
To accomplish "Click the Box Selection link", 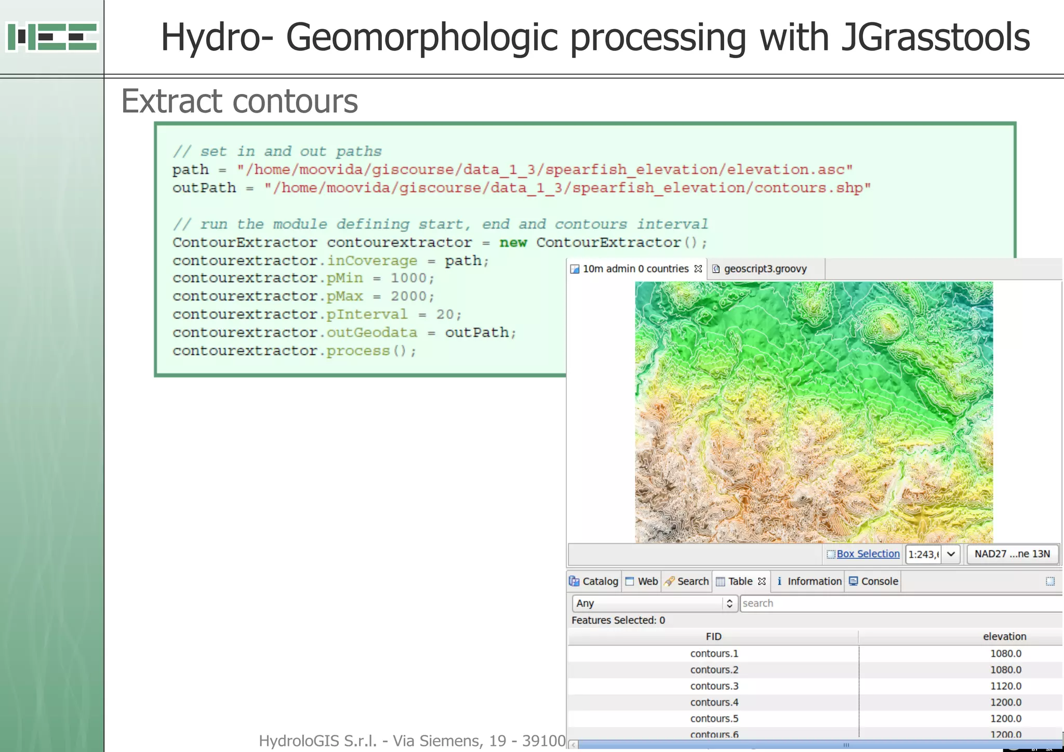I will click(x=868, y=554).
